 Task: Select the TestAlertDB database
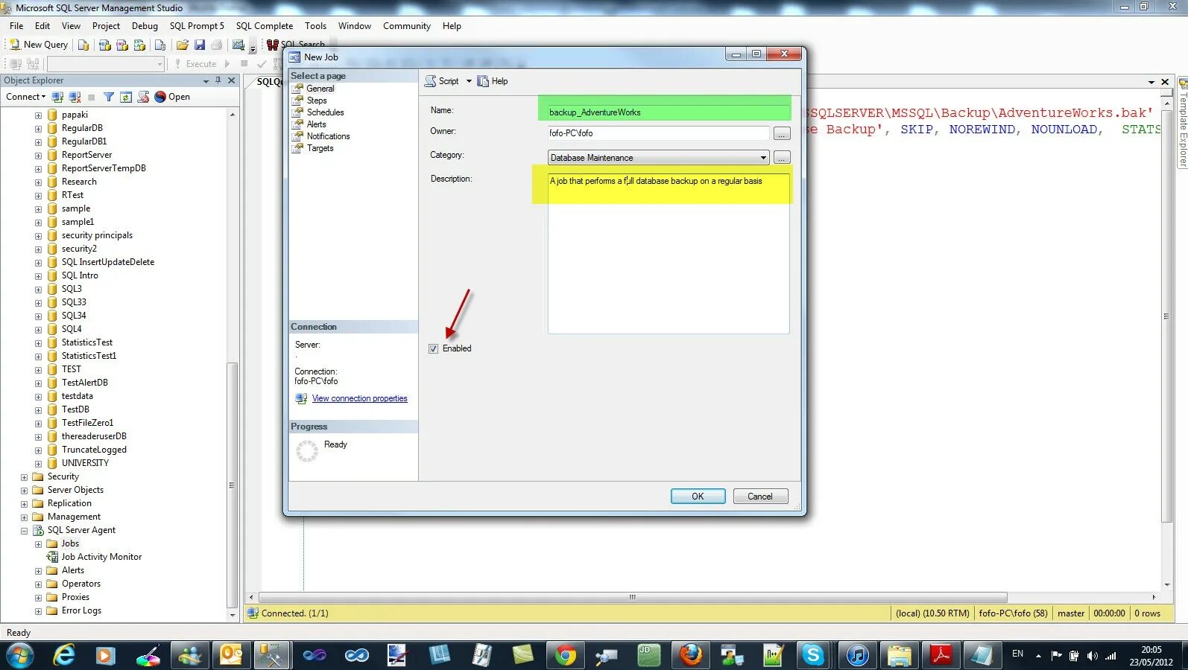(85, 383)
